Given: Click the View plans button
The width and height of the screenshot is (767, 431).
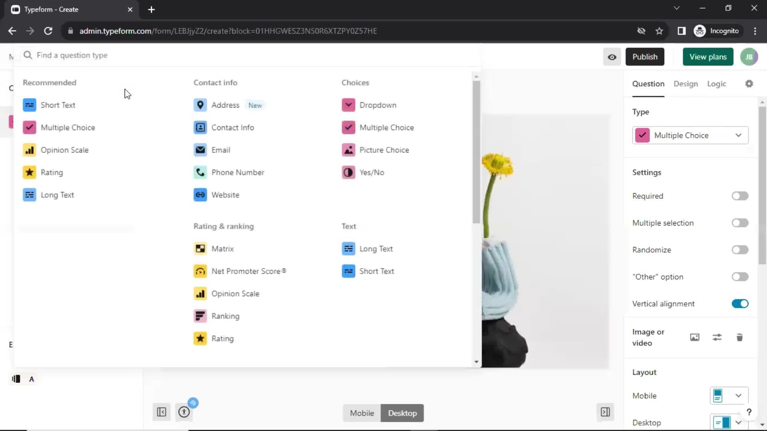Looking at the screenshot, I should 708,57.
